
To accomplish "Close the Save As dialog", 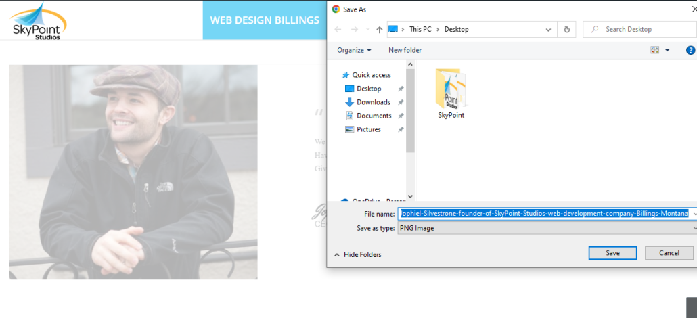I will click(x=694, y=9).
